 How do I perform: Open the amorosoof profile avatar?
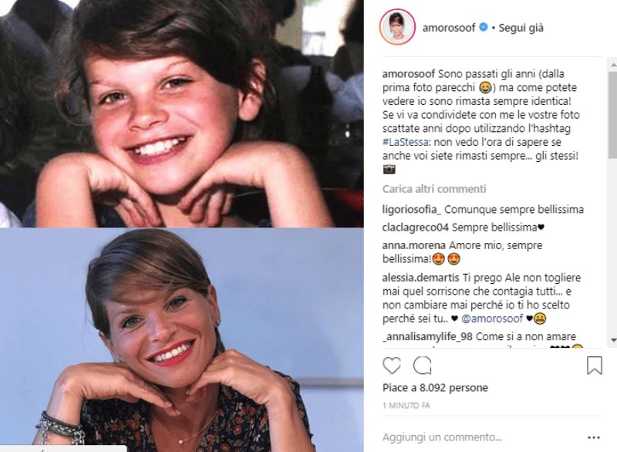pos(398,28)
